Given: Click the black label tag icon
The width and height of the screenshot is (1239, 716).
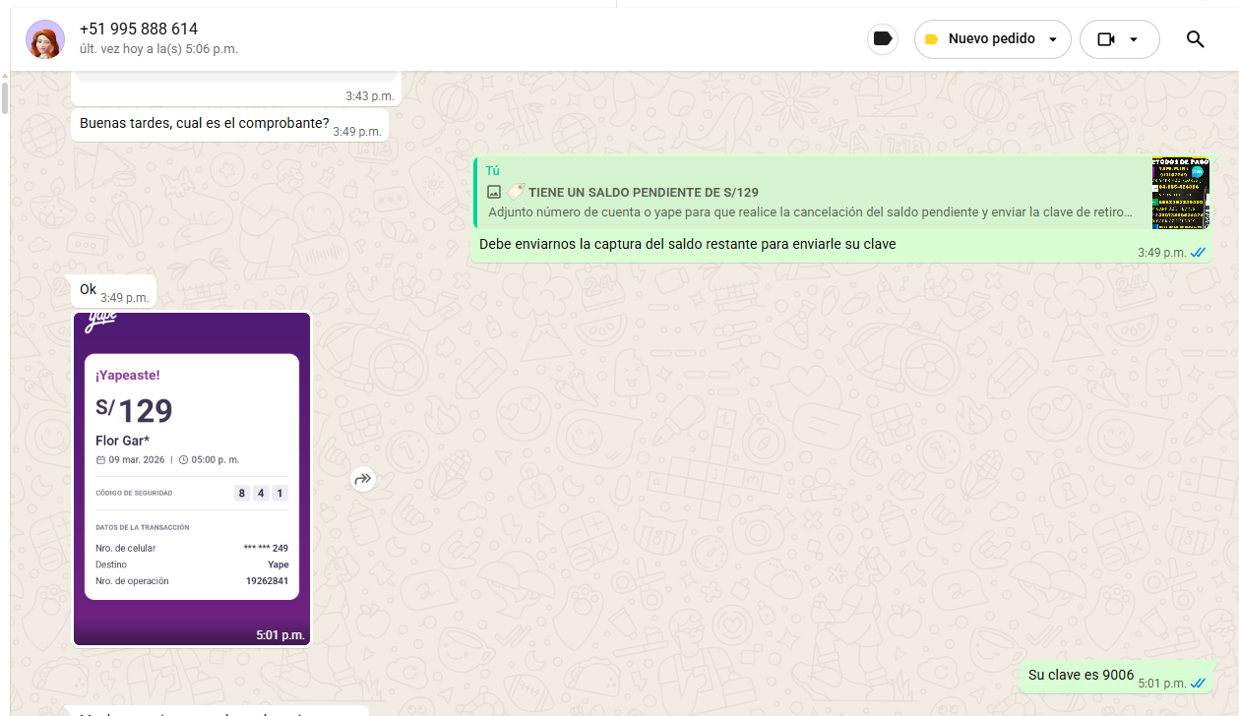Looking at the screenshot, I should click(883, 39).
